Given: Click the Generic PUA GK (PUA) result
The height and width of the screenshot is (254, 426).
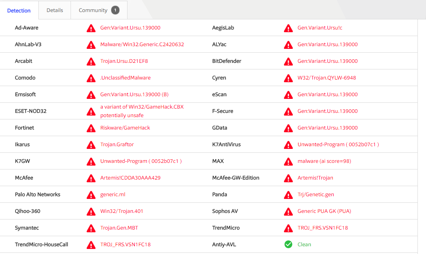Looking at the screenshot, I should [x=324, y=211].
